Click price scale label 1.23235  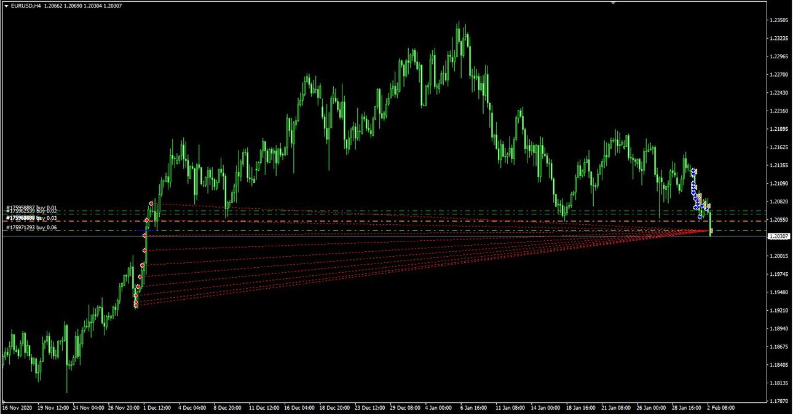[779, 38]
